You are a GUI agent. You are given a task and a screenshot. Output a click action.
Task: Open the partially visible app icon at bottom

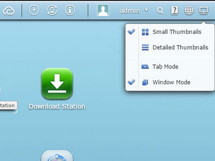pos(57,156)
